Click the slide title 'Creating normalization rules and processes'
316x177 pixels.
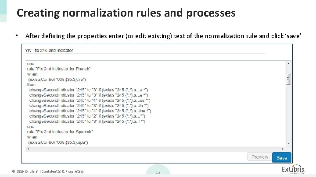126,13
